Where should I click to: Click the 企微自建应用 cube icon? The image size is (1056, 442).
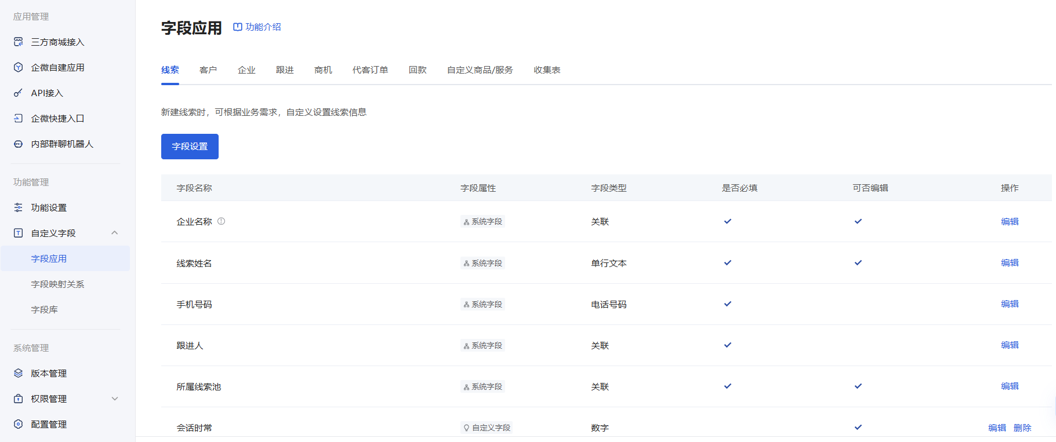point(19,67)
